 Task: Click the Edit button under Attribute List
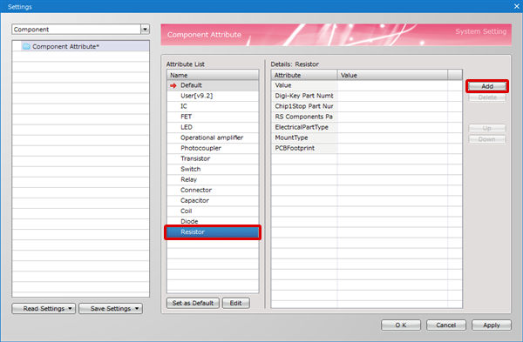(x=235, y=303)
